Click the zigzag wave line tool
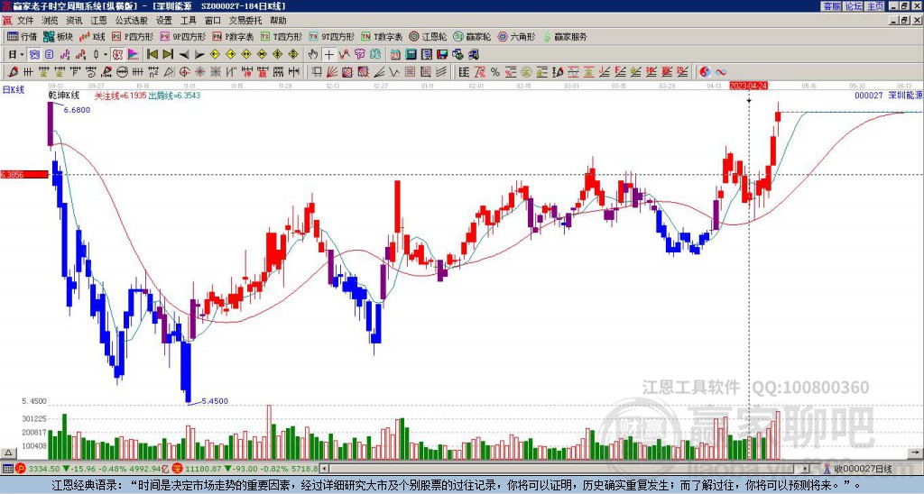 [393, 72]
